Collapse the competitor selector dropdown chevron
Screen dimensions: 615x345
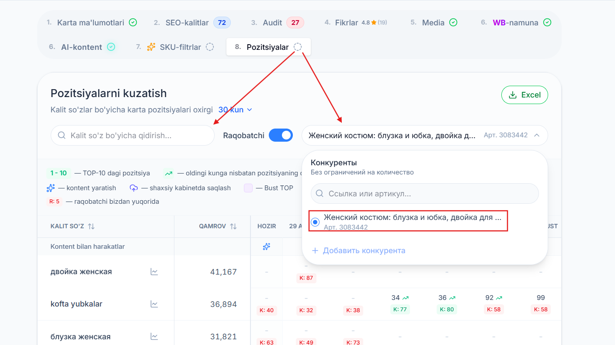coord(537,136)
